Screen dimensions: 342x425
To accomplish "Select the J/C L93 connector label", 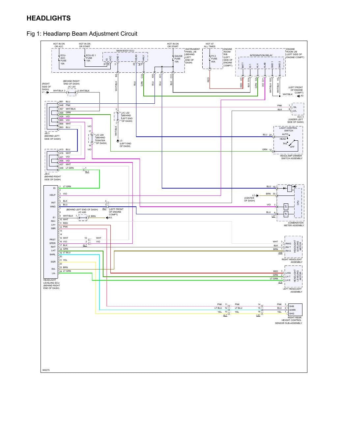I will pos(71,87).
